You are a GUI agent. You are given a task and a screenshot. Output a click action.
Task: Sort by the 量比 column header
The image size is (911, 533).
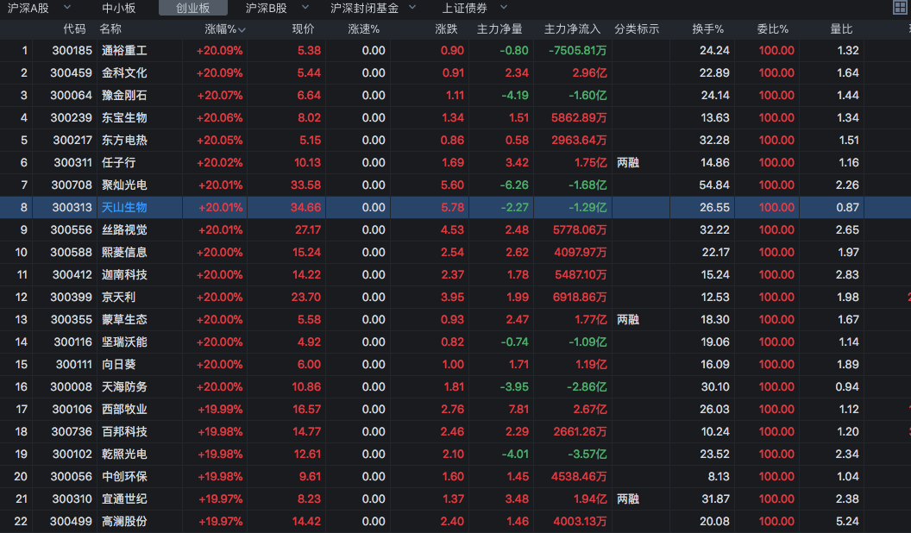click(841, 29)
